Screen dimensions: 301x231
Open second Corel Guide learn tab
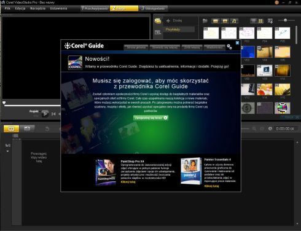tap(165, 47)
